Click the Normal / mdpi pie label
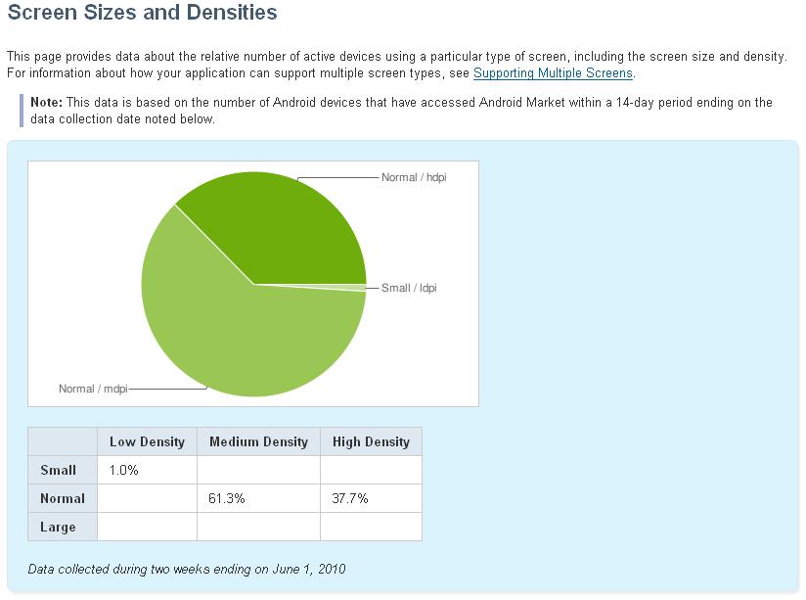This screenshot has width=806, height=600. coord(93,389)
